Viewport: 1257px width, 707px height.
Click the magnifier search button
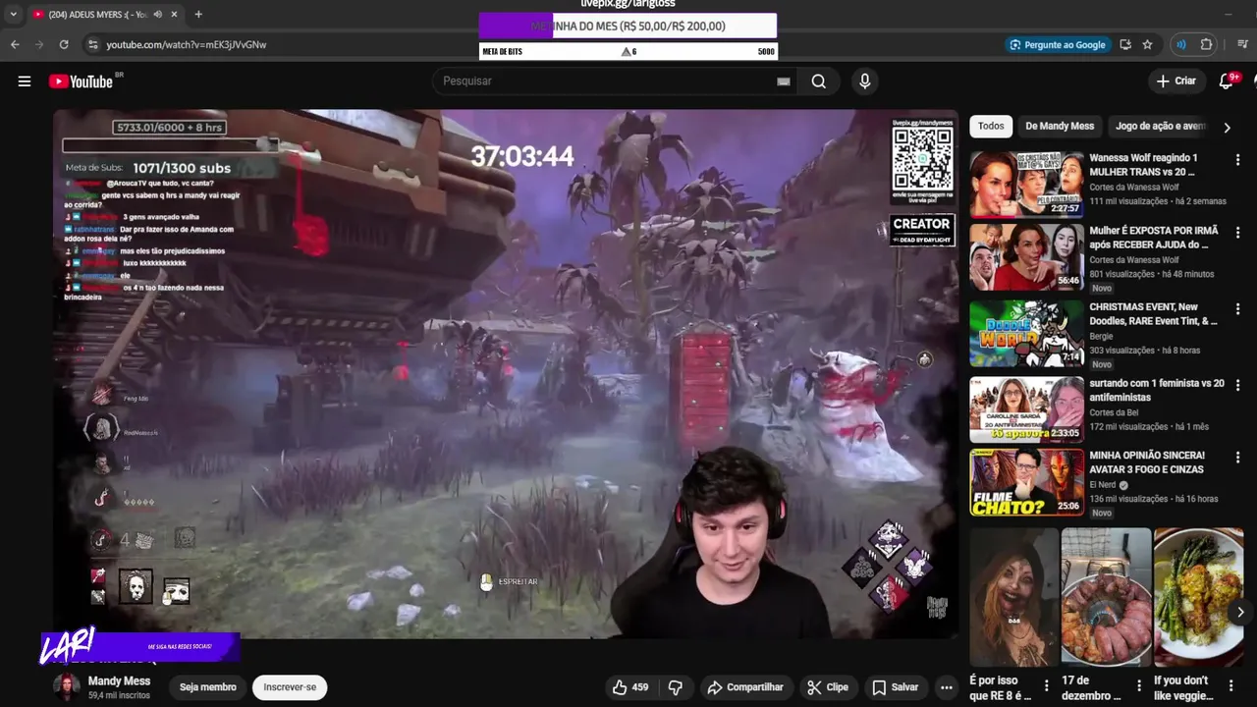(818, 82)
